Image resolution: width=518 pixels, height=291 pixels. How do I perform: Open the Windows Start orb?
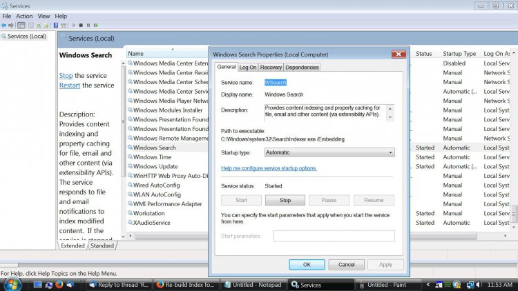(12, 284)
